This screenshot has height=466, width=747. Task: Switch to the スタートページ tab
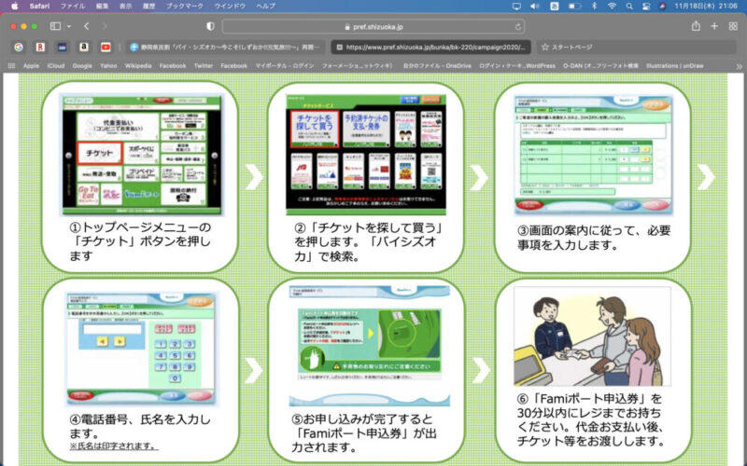[x=637, y=48]
